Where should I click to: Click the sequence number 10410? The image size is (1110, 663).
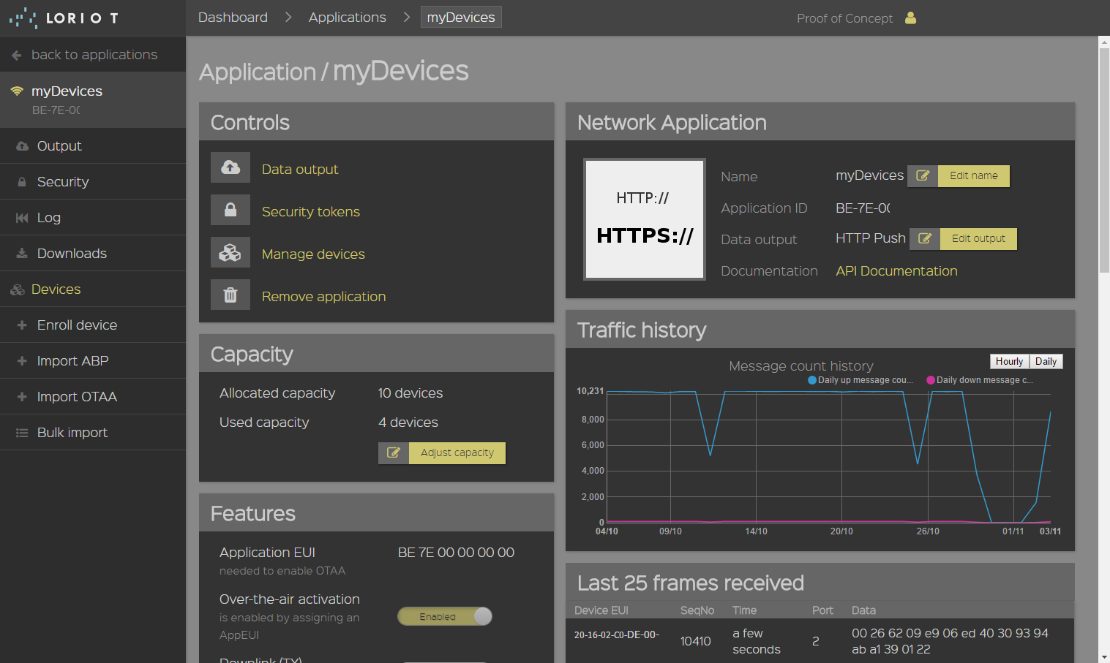click(x=695, y=641)
